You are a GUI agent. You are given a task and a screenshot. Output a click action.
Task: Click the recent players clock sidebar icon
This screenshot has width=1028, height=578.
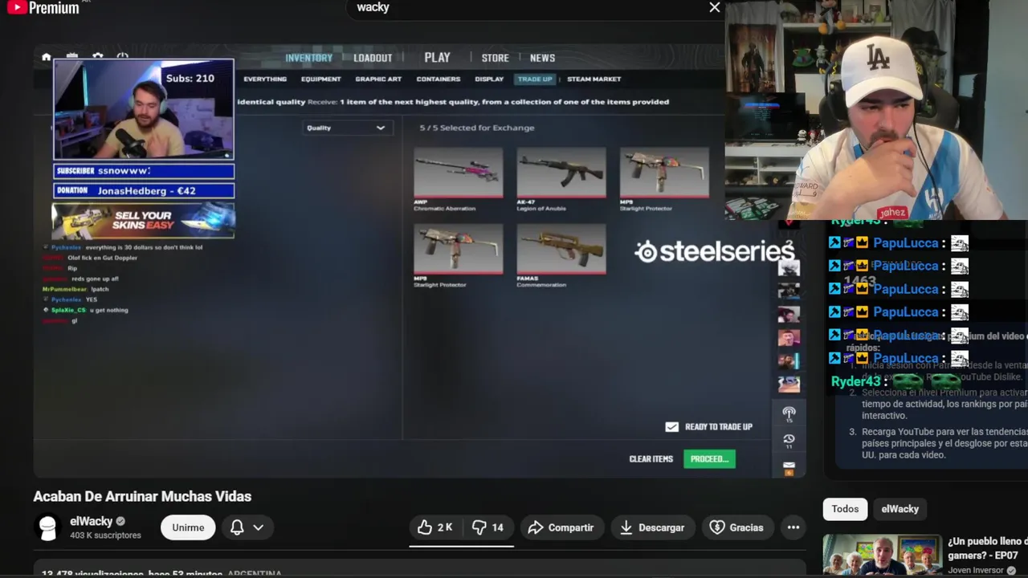(x=789, y=441)
